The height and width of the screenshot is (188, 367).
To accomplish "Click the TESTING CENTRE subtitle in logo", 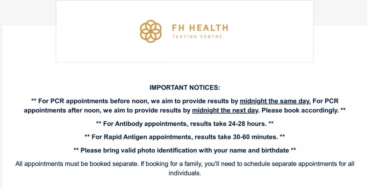I will pyautogui.click(x=197, y=37).
